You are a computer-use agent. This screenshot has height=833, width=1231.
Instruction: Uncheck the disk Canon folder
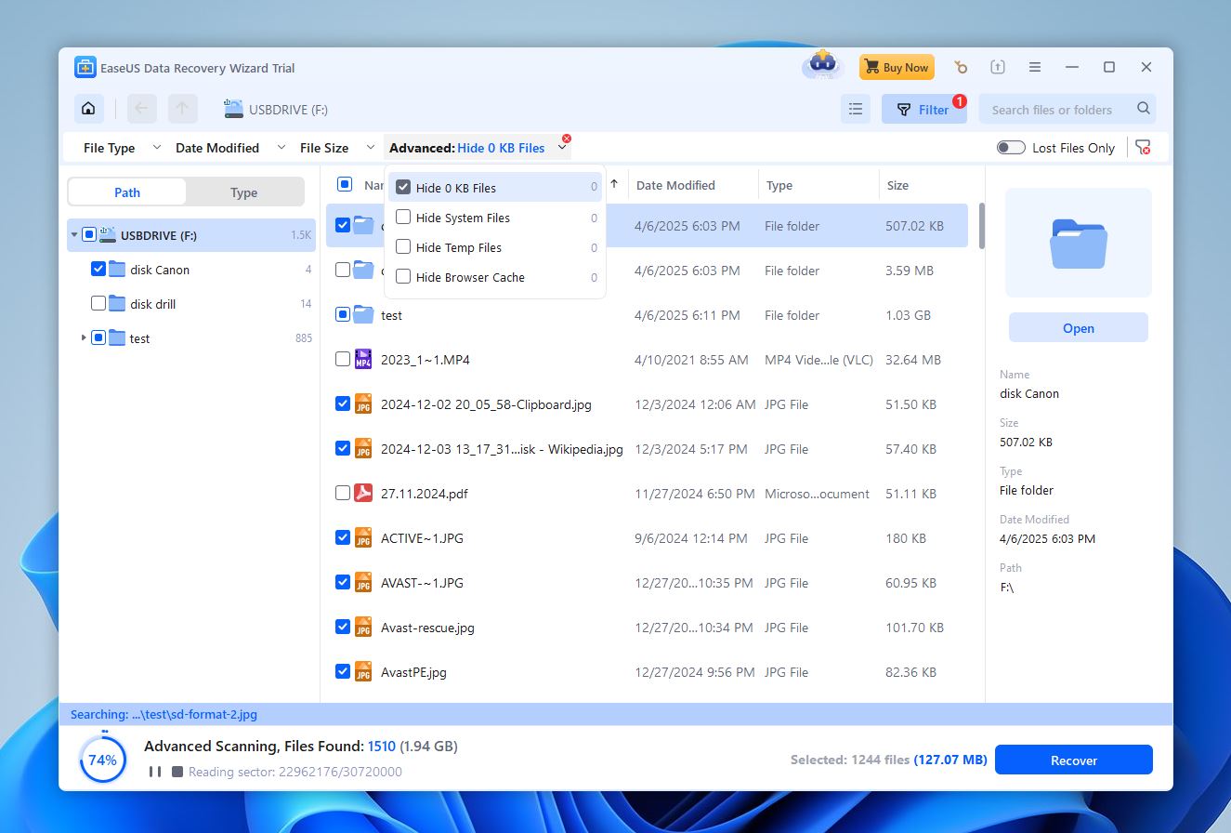click(x=98, y=269)
